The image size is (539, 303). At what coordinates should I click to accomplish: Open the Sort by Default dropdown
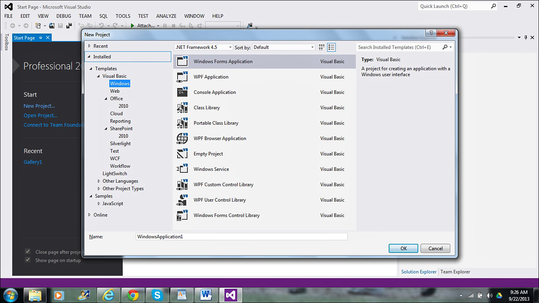(x=284, y=47)
